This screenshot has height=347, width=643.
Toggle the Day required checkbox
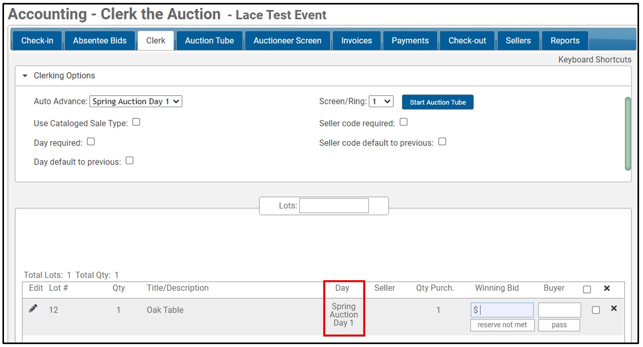pos(90,142)
